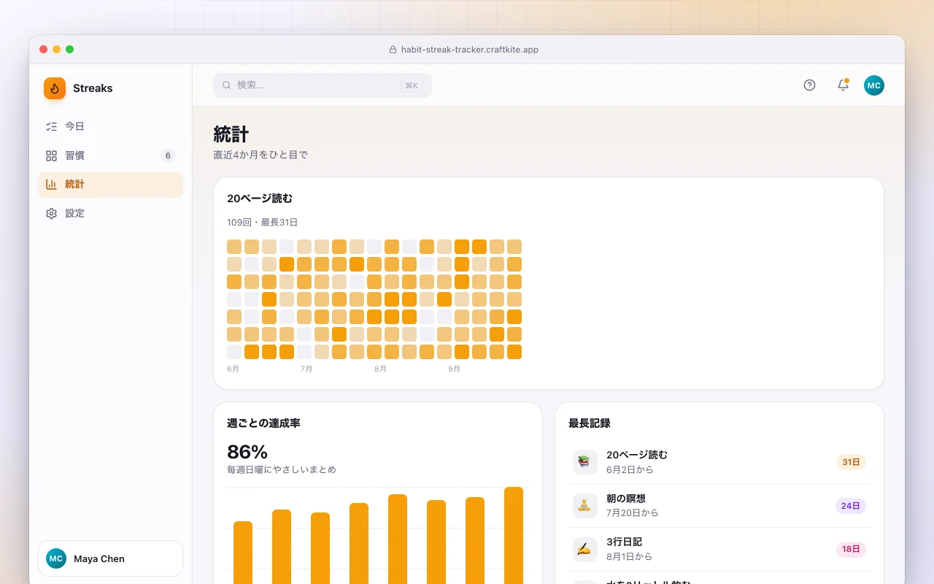The width and height of the screenshot is (934, 584).
Task: Click the 9月 heatmap month label
Action: 454,369
